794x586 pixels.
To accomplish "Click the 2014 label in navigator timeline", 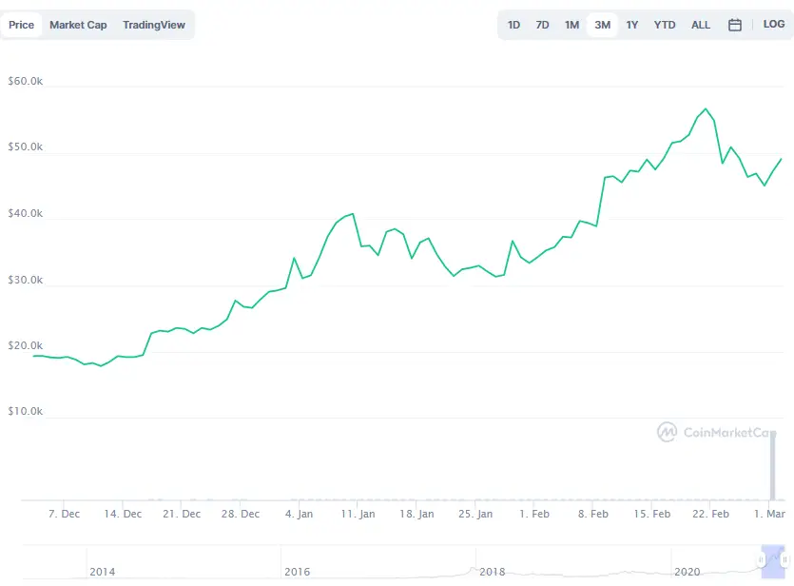I will (x=103, y=572).
